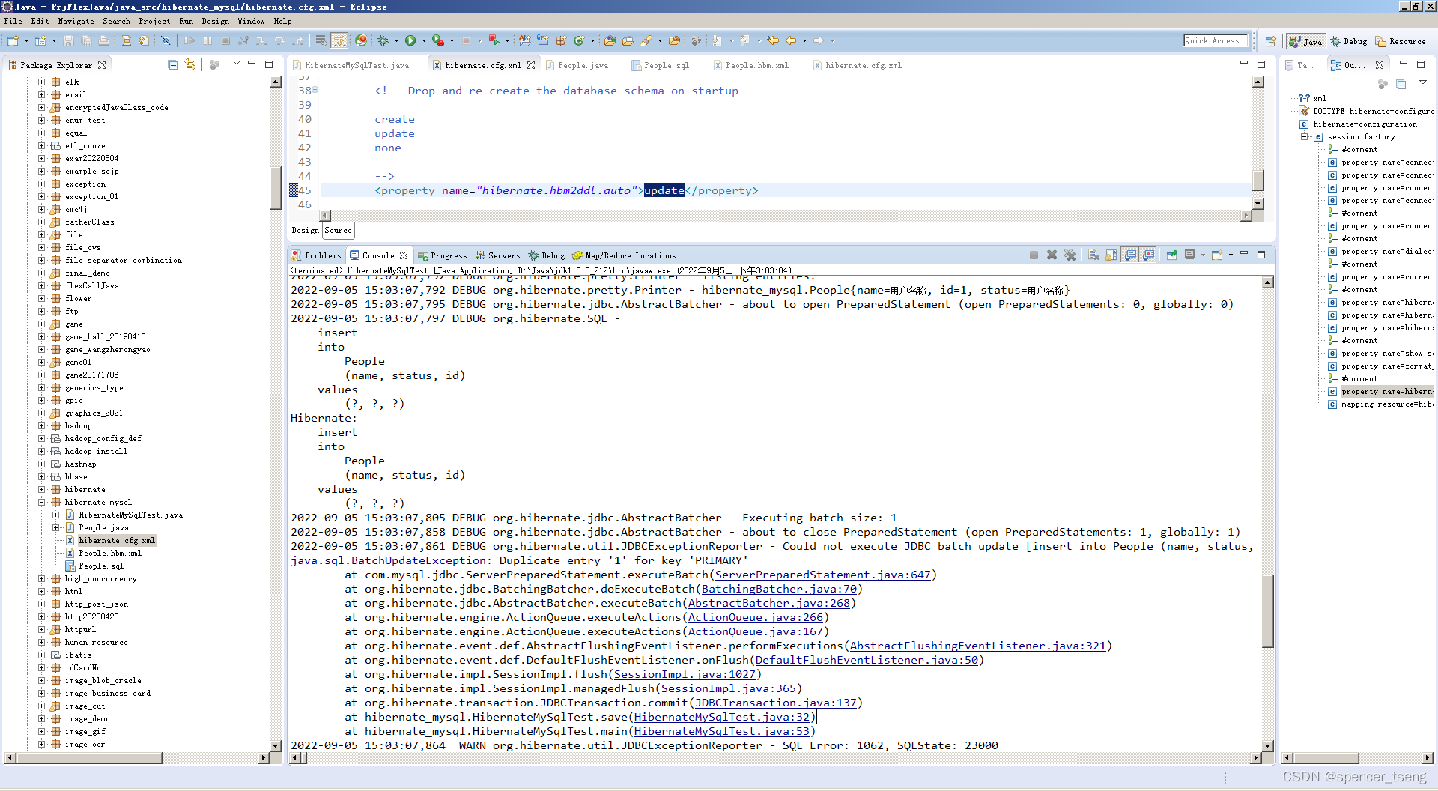Terminate the running launch in Console view
The height and width of the screenshot is (791, 1438).
(1034, 255)
